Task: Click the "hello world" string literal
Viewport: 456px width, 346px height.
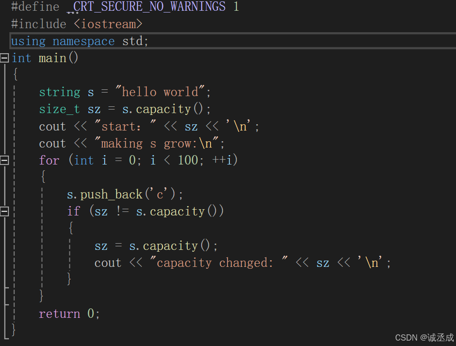Action: (x=160, y=92)
